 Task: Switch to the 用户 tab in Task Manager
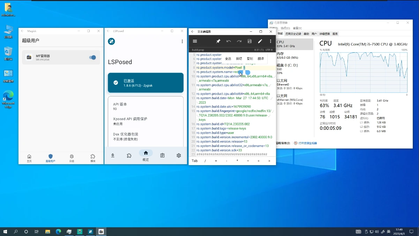pyautogui.click(x=314, y=34)
